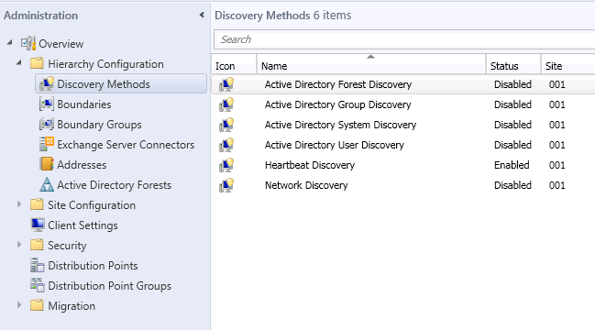Click the Search input field
595x330 pixels.
tap(404, 39)
